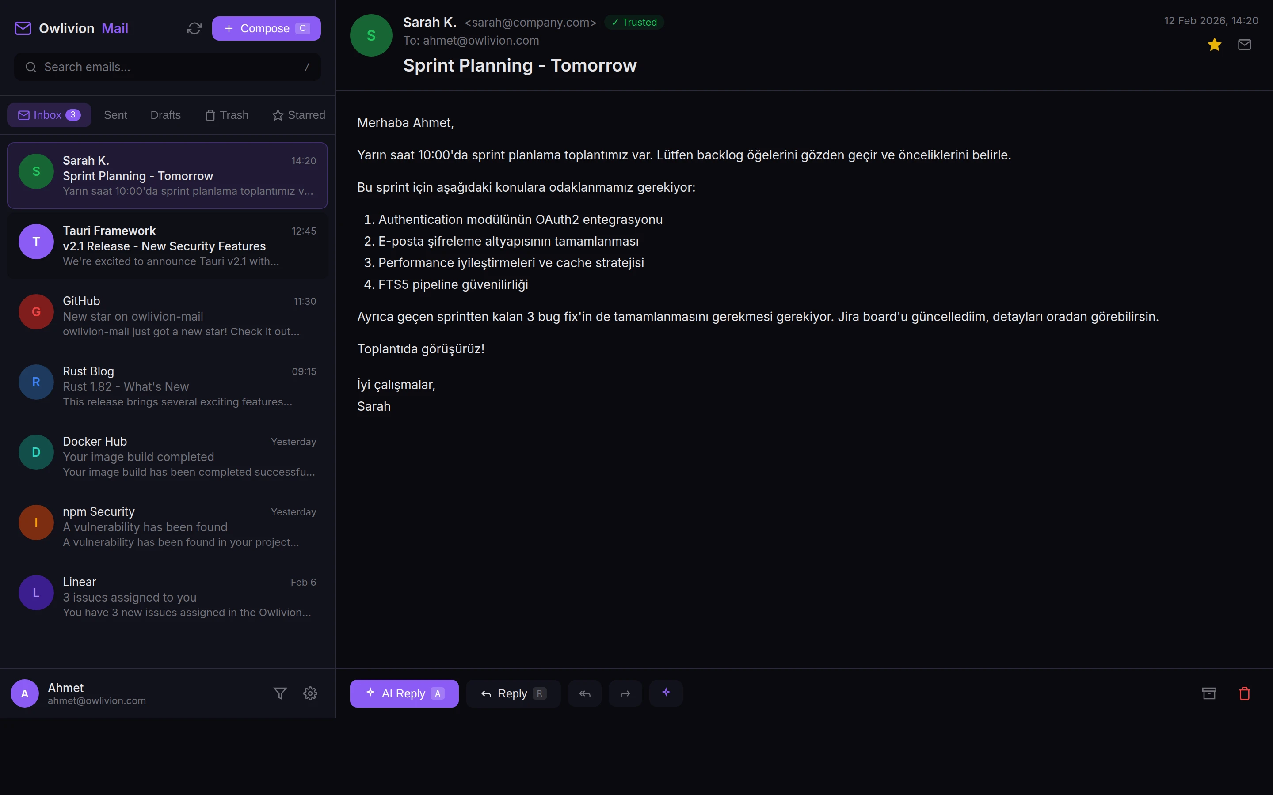Open the Trash folder tab
This screenshot has height=795, width=1273.
pos(227,115)
